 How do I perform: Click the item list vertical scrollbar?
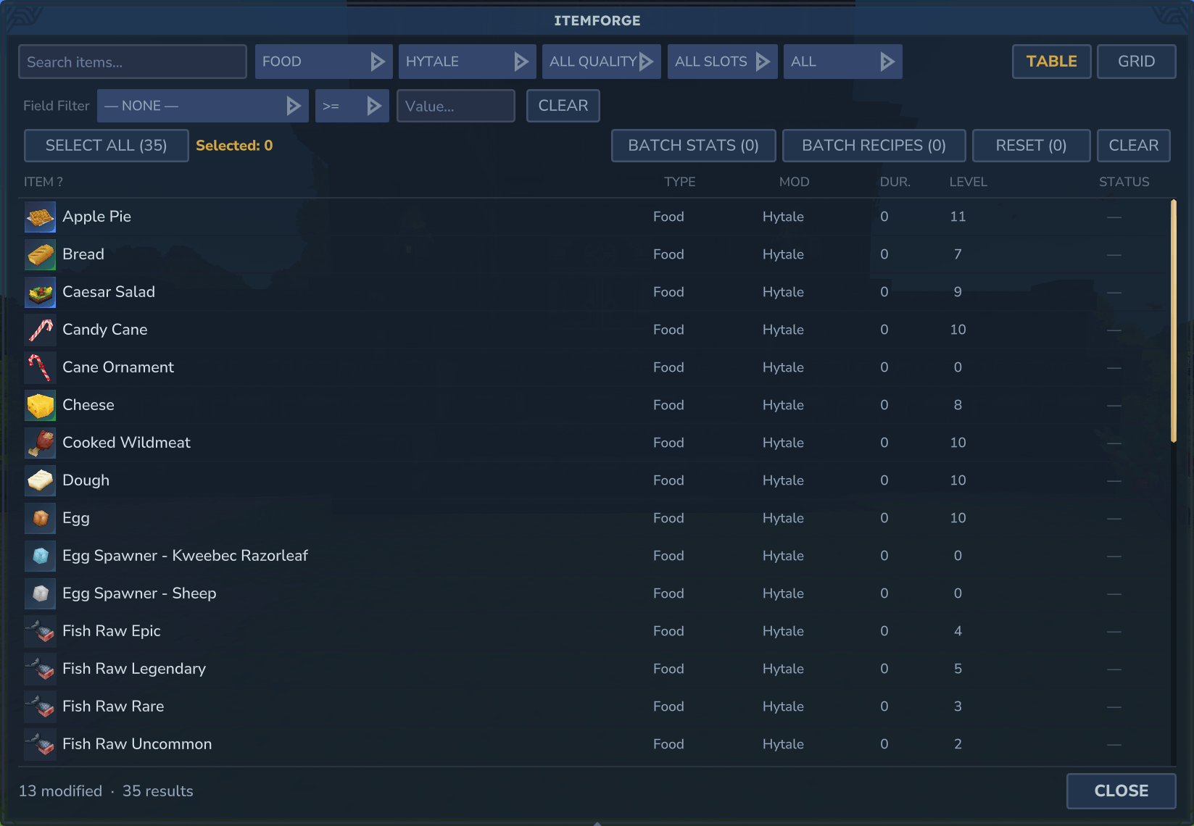1173,321
